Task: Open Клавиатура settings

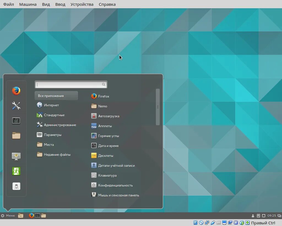Action: pos(104,175)
